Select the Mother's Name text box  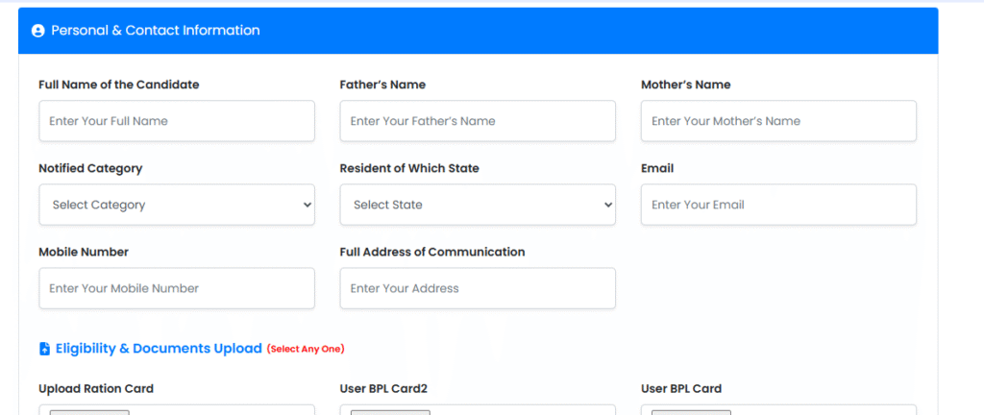click(778, 121)
